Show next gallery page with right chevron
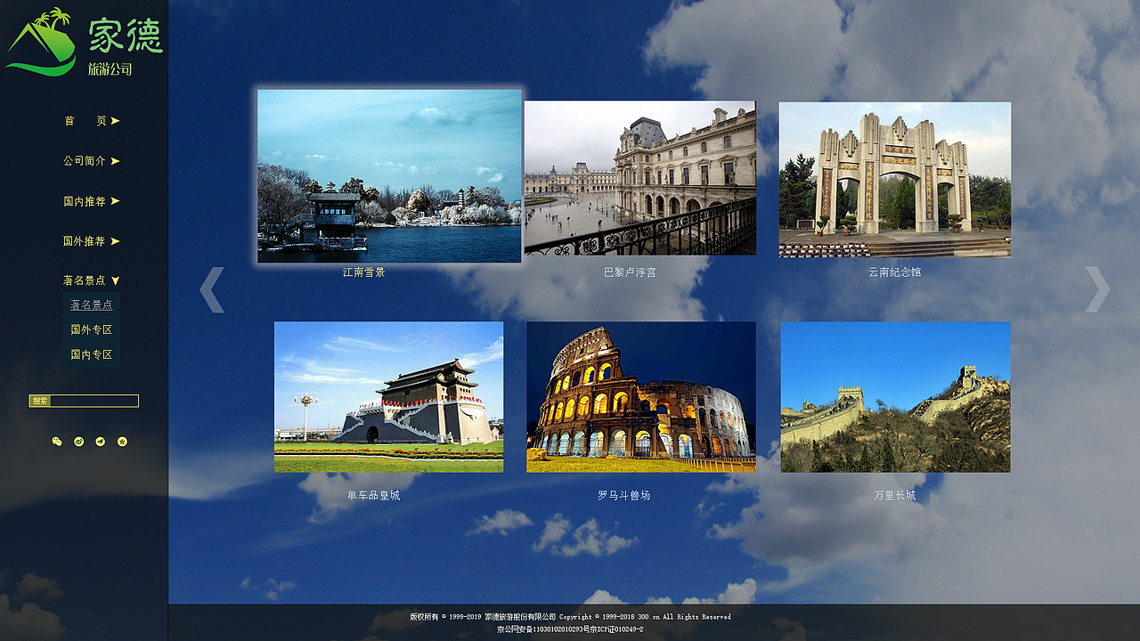Viewport: 1140px width, 641px height. click(x=1097, y=289)
